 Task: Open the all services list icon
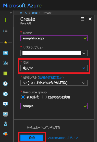tap(5, 30)
